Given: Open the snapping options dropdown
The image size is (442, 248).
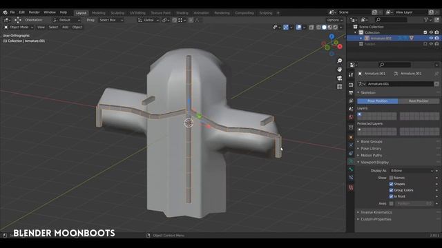Looking at the screenshot, I should click(x=182, y=20).
